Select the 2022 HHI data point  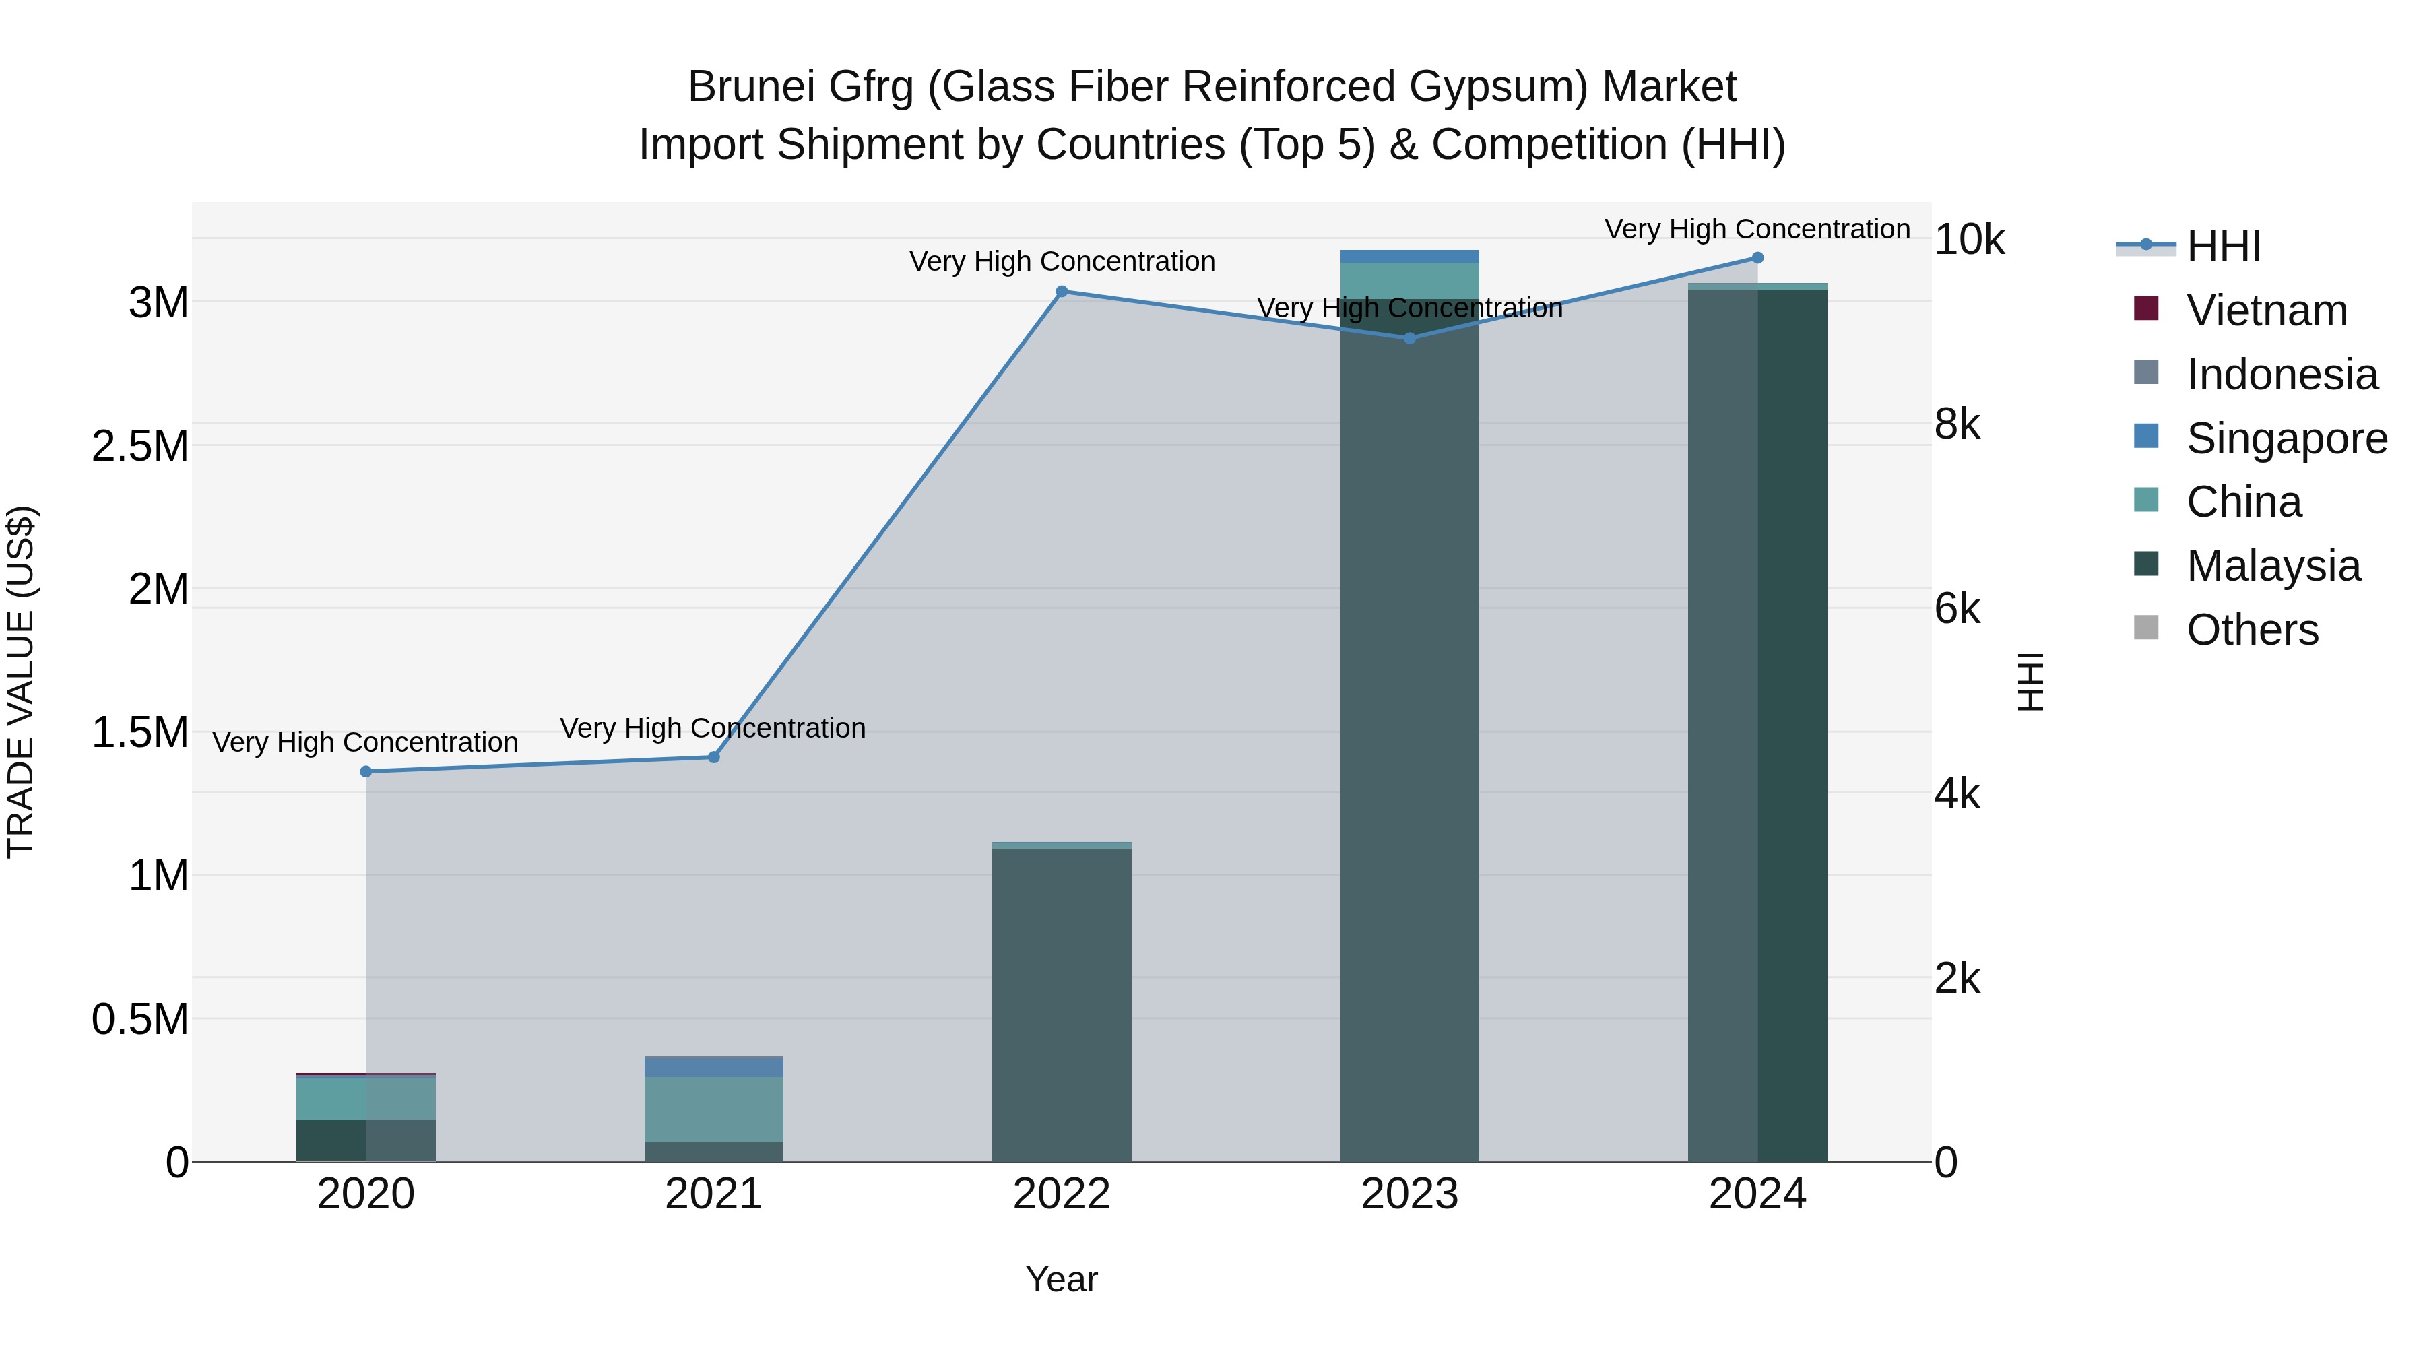pos(1062,292)
